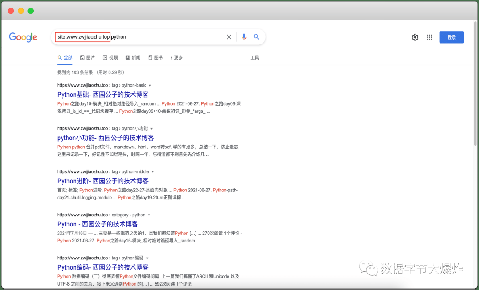
Task: Maximize the window with the green button
Action: click(31, 11)
